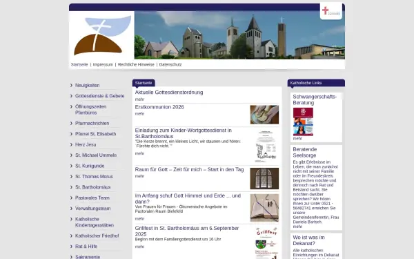Click chevron next to St. Kunigunde
This screenshot has height=259, width=414.
click(71, 166)
